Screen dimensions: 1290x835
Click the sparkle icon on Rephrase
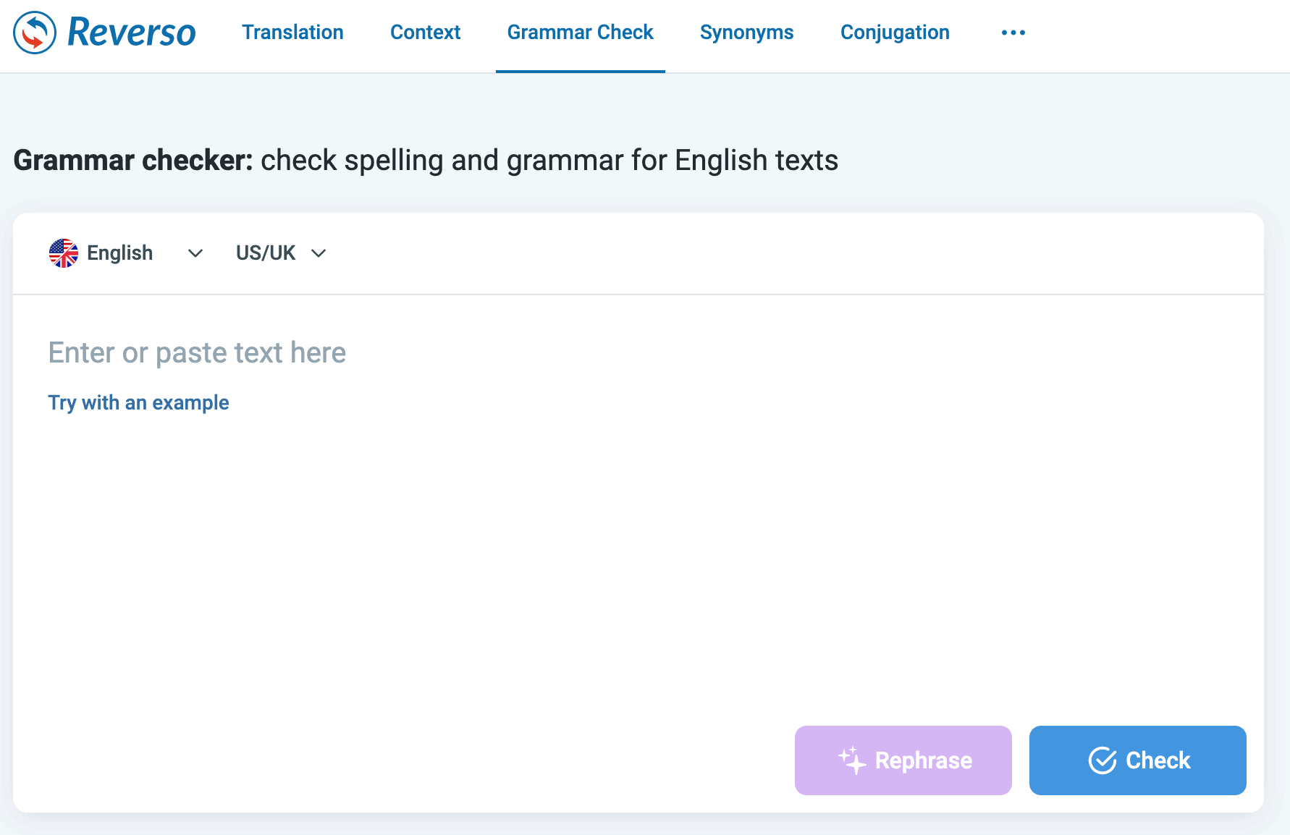click(852, 760)
